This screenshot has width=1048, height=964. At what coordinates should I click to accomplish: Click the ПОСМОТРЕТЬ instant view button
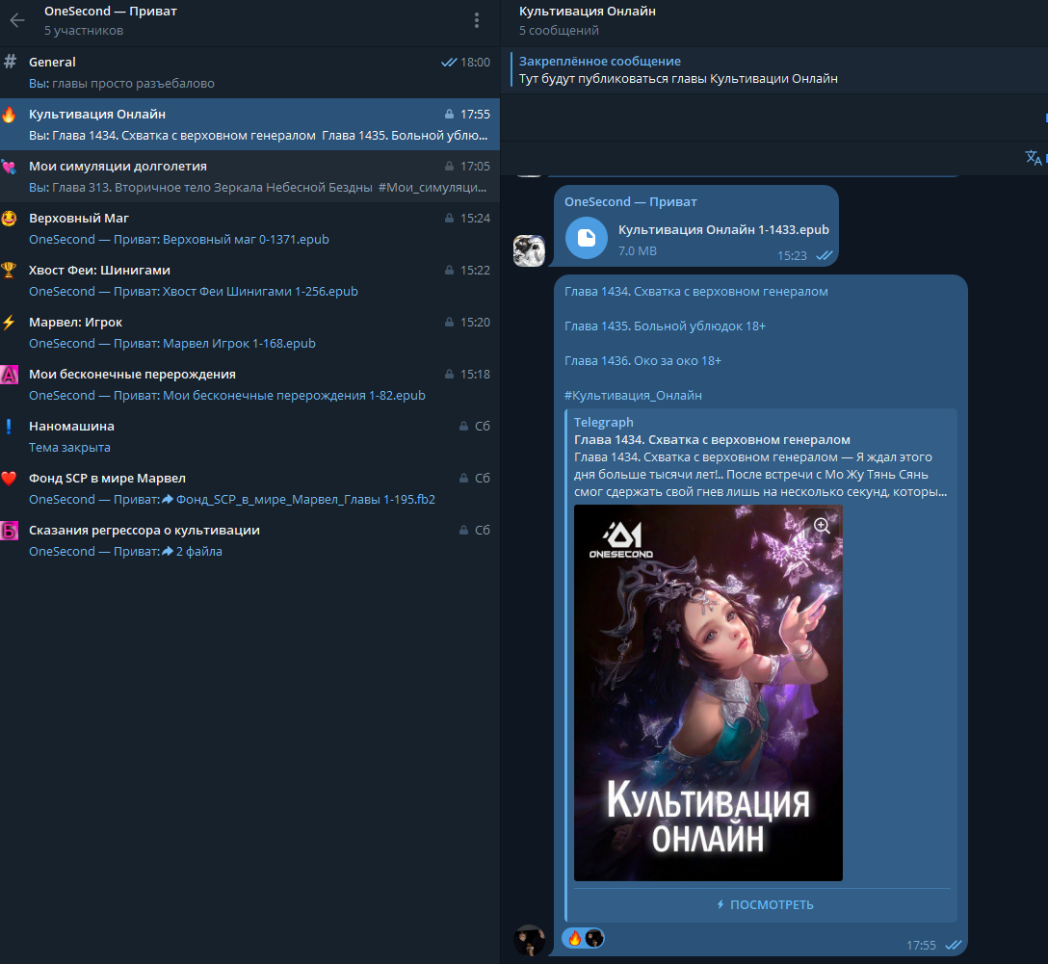pyautogui.click(x=765, y=904)
